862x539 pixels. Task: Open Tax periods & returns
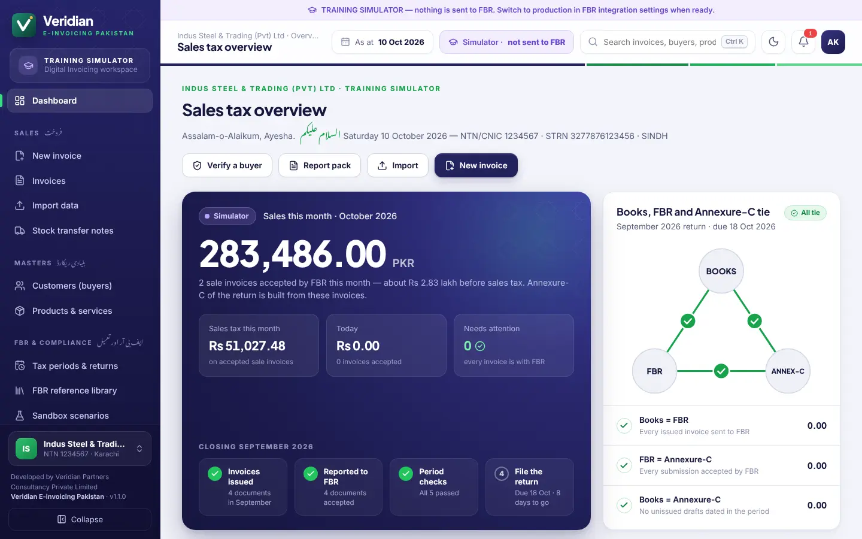80,366
